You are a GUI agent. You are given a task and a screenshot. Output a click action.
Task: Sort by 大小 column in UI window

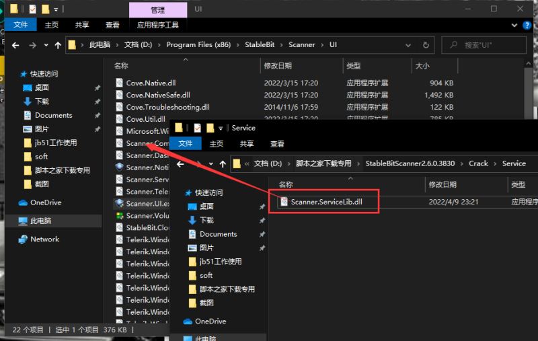point(422,65)
